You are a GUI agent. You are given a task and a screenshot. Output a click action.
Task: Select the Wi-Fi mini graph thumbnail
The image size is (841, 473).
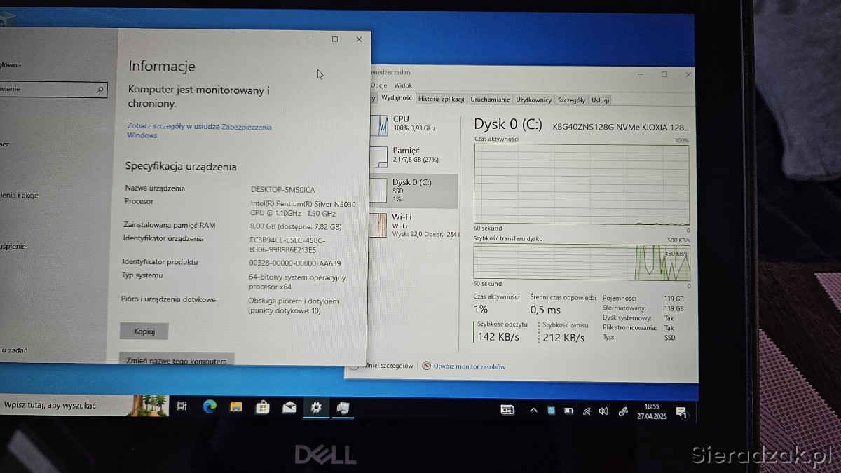(x=379, y=224)
